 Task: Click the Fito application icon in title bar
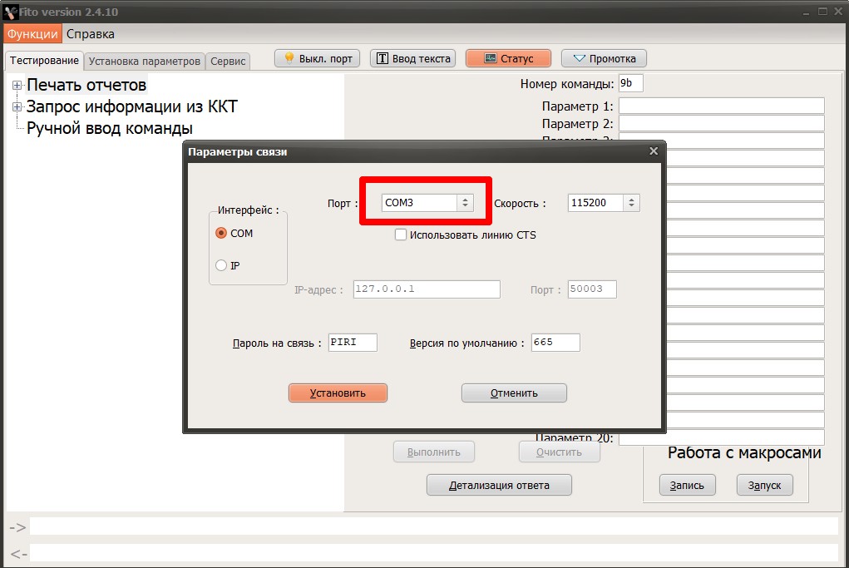tap(12, 12)
